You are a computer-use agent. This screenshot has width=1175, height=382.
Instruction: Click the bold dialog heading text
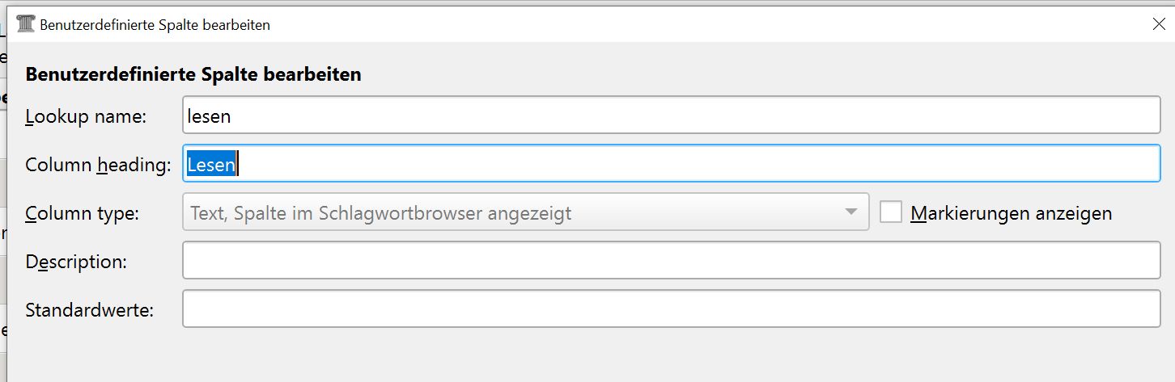[193, 75]
